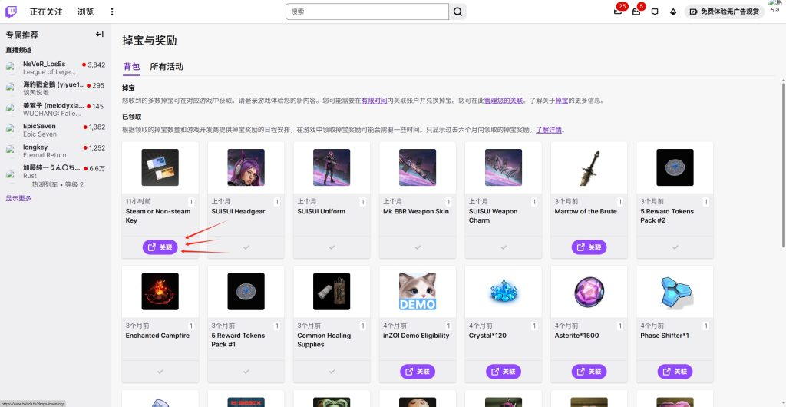
Task: Open messages icon with 5 badge
Action: 636,12
